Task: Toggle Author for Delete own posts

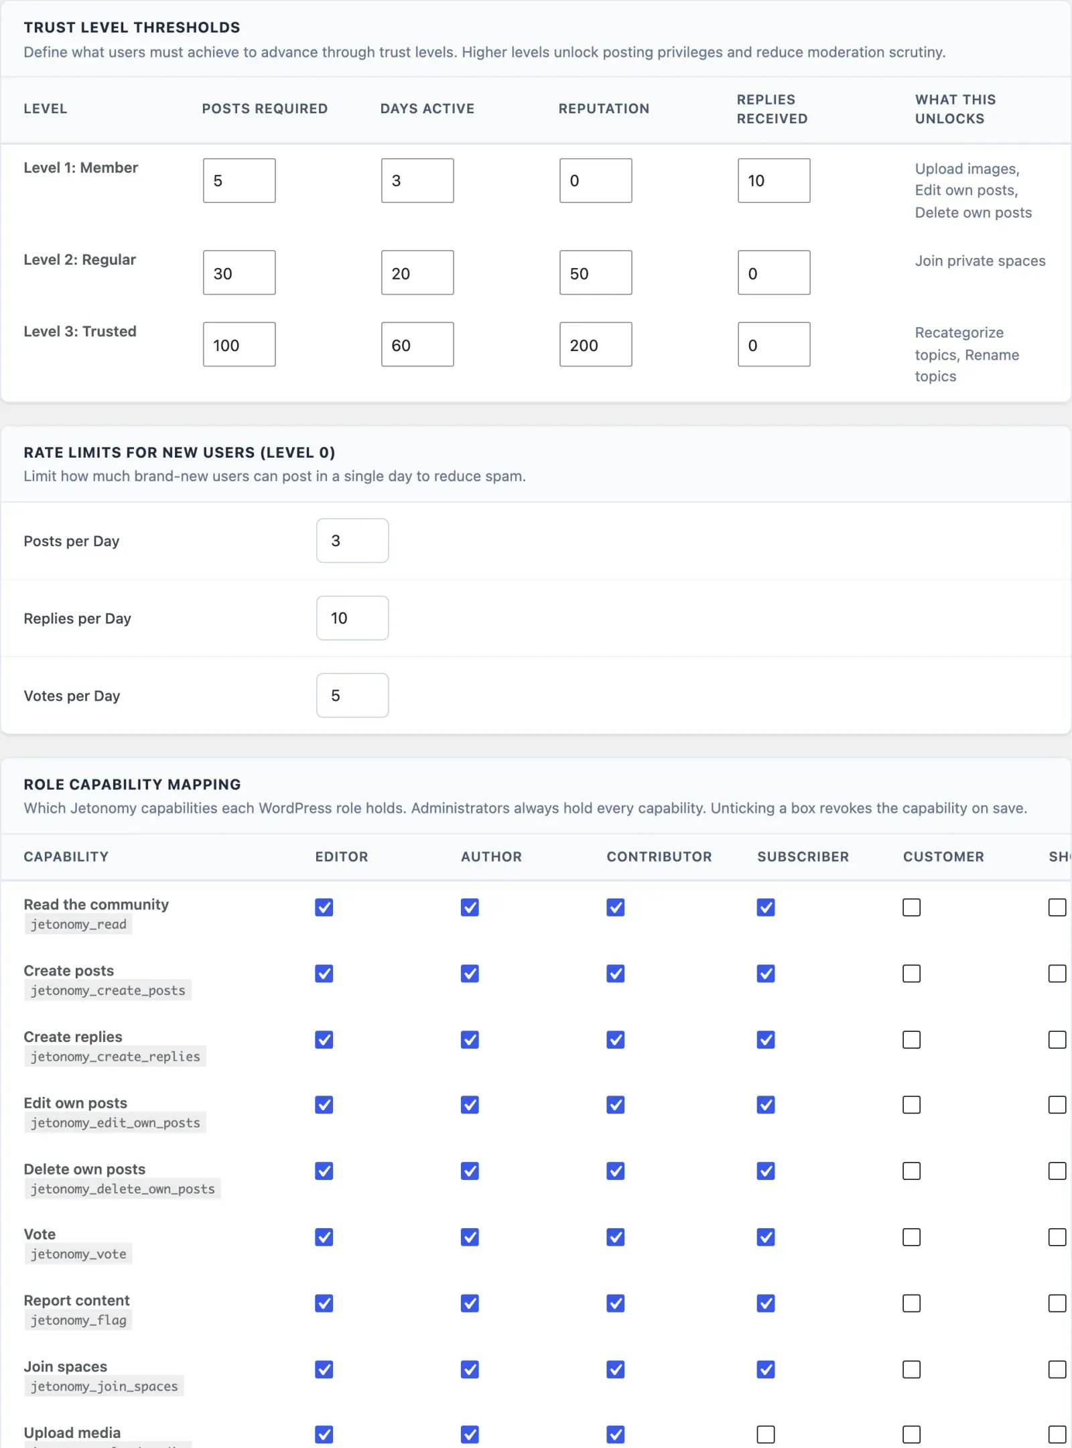Action: tap(470, 1171)
